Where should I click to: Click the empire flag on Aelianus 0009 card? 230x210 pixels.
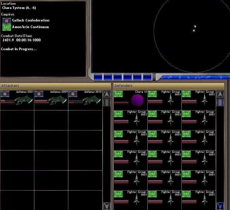click(x=39, y=94)
